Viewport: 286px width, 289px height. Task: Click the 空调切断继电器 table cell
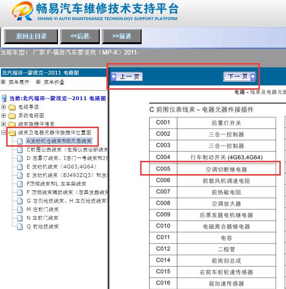coord(226,169)
